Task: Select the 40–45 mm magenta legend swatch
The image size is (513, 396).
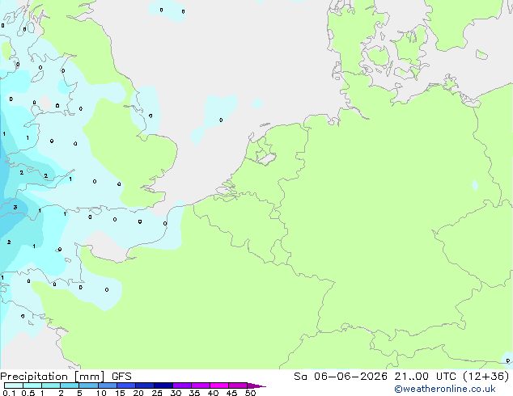Action: [219, 385]
